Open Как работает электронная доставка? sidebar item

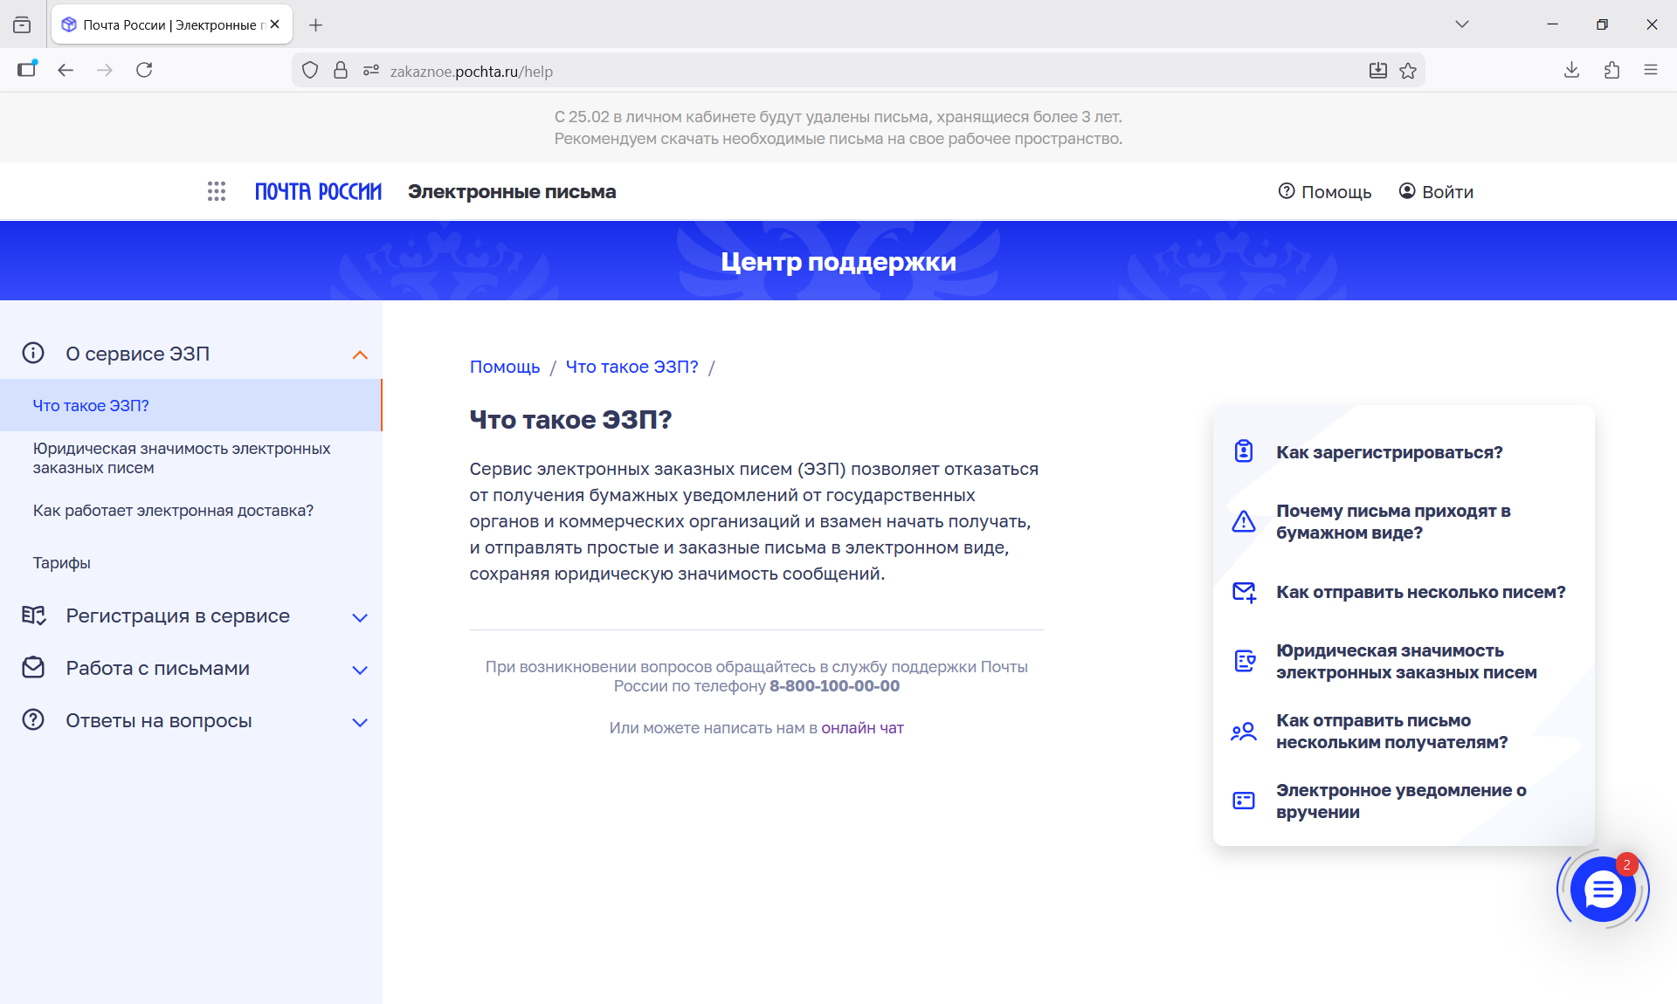173,511
